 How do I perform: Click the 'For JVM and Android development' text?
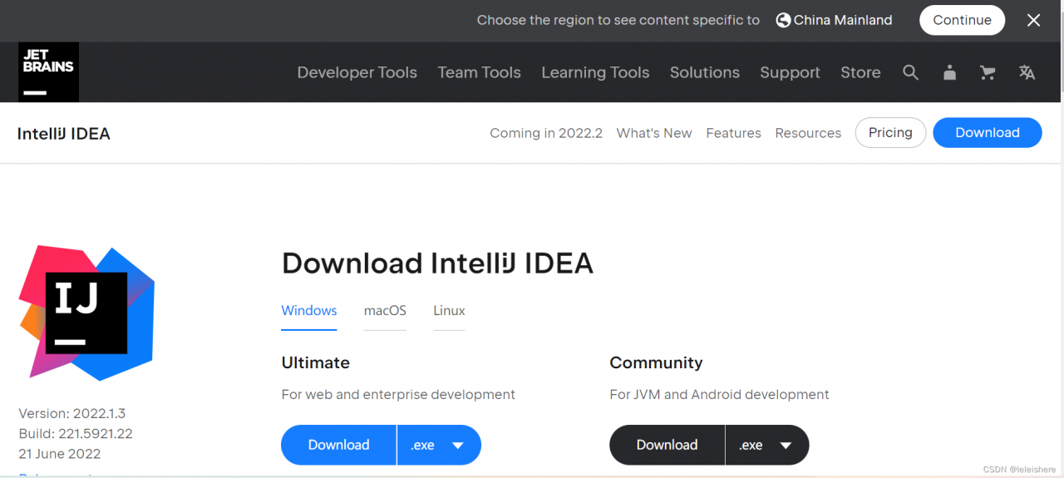(x=720, y=394)
